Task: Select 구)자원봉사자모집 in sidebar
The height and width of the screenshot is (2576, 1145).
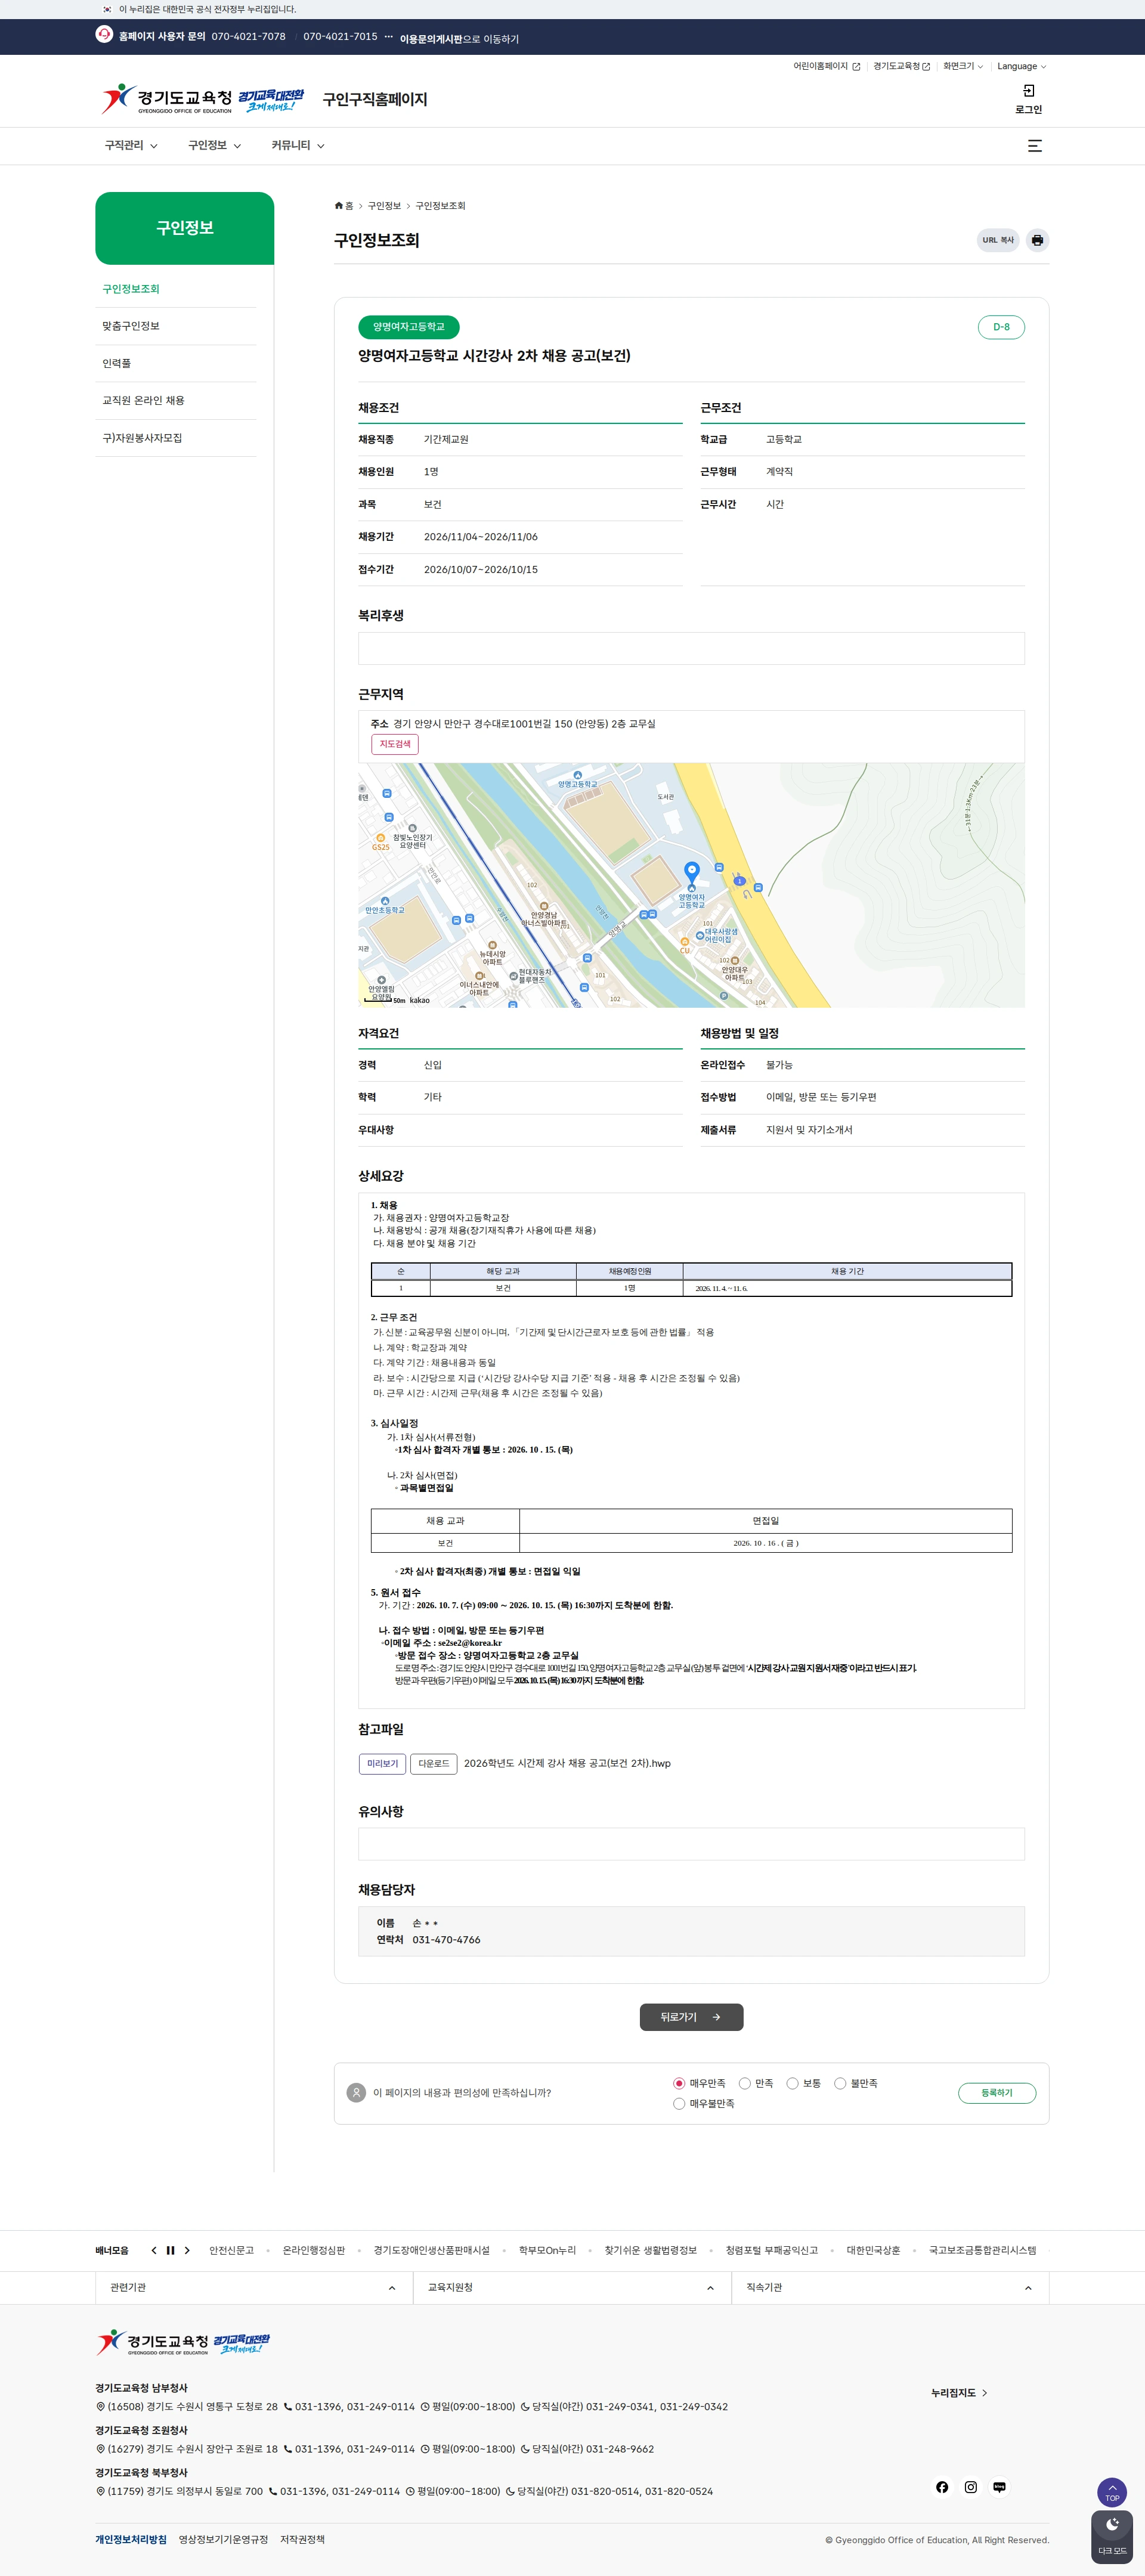Action: tap(175, 438)
